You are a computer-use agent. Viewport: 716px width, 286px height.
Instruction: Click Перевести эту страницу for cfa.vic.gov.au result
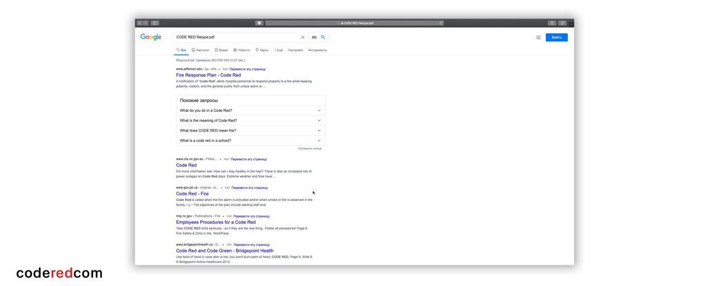click(x=248, y=159)
